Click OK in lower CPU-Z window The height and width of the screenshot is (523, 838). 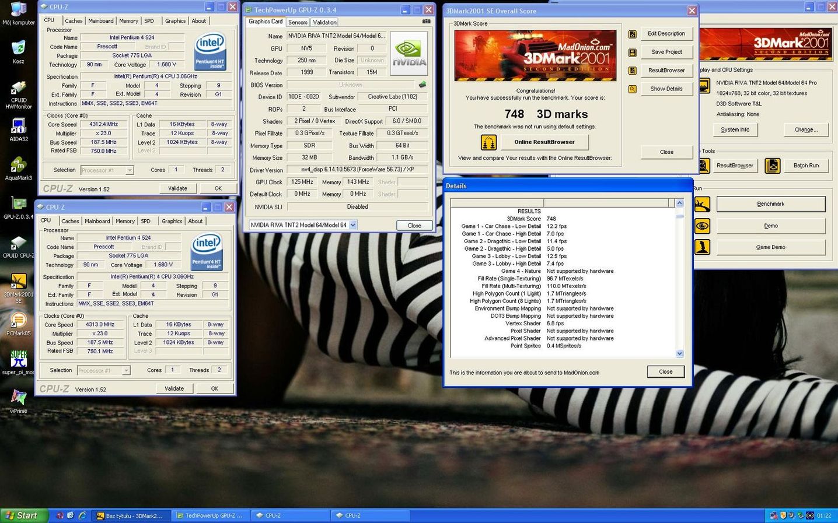(x=214, y=389)
